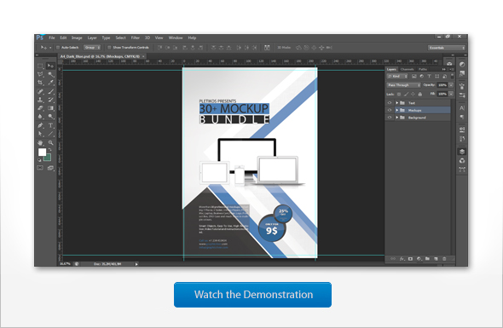Open the Auto-Select Group dropdown
The width and height of the screenshot is (503, 328).
coord(92,48)
